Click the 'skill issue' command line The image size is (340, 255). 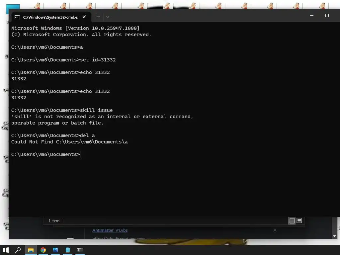62,110
